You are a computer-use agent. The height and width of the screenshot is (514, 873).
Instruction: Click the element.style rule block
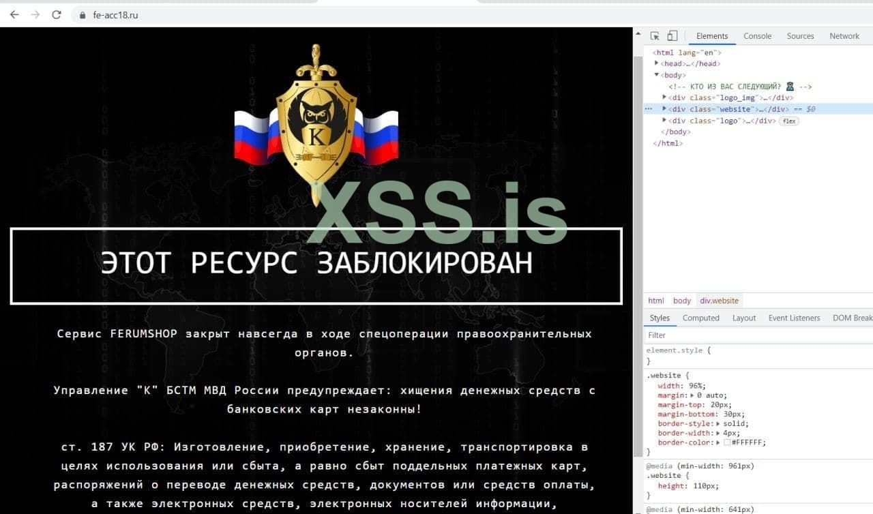[757, 355]
